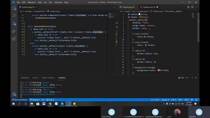This screenshot has width=210, height=118.
Task: Open the View menu
Action: pyautogui.click(x=40, y=2)
